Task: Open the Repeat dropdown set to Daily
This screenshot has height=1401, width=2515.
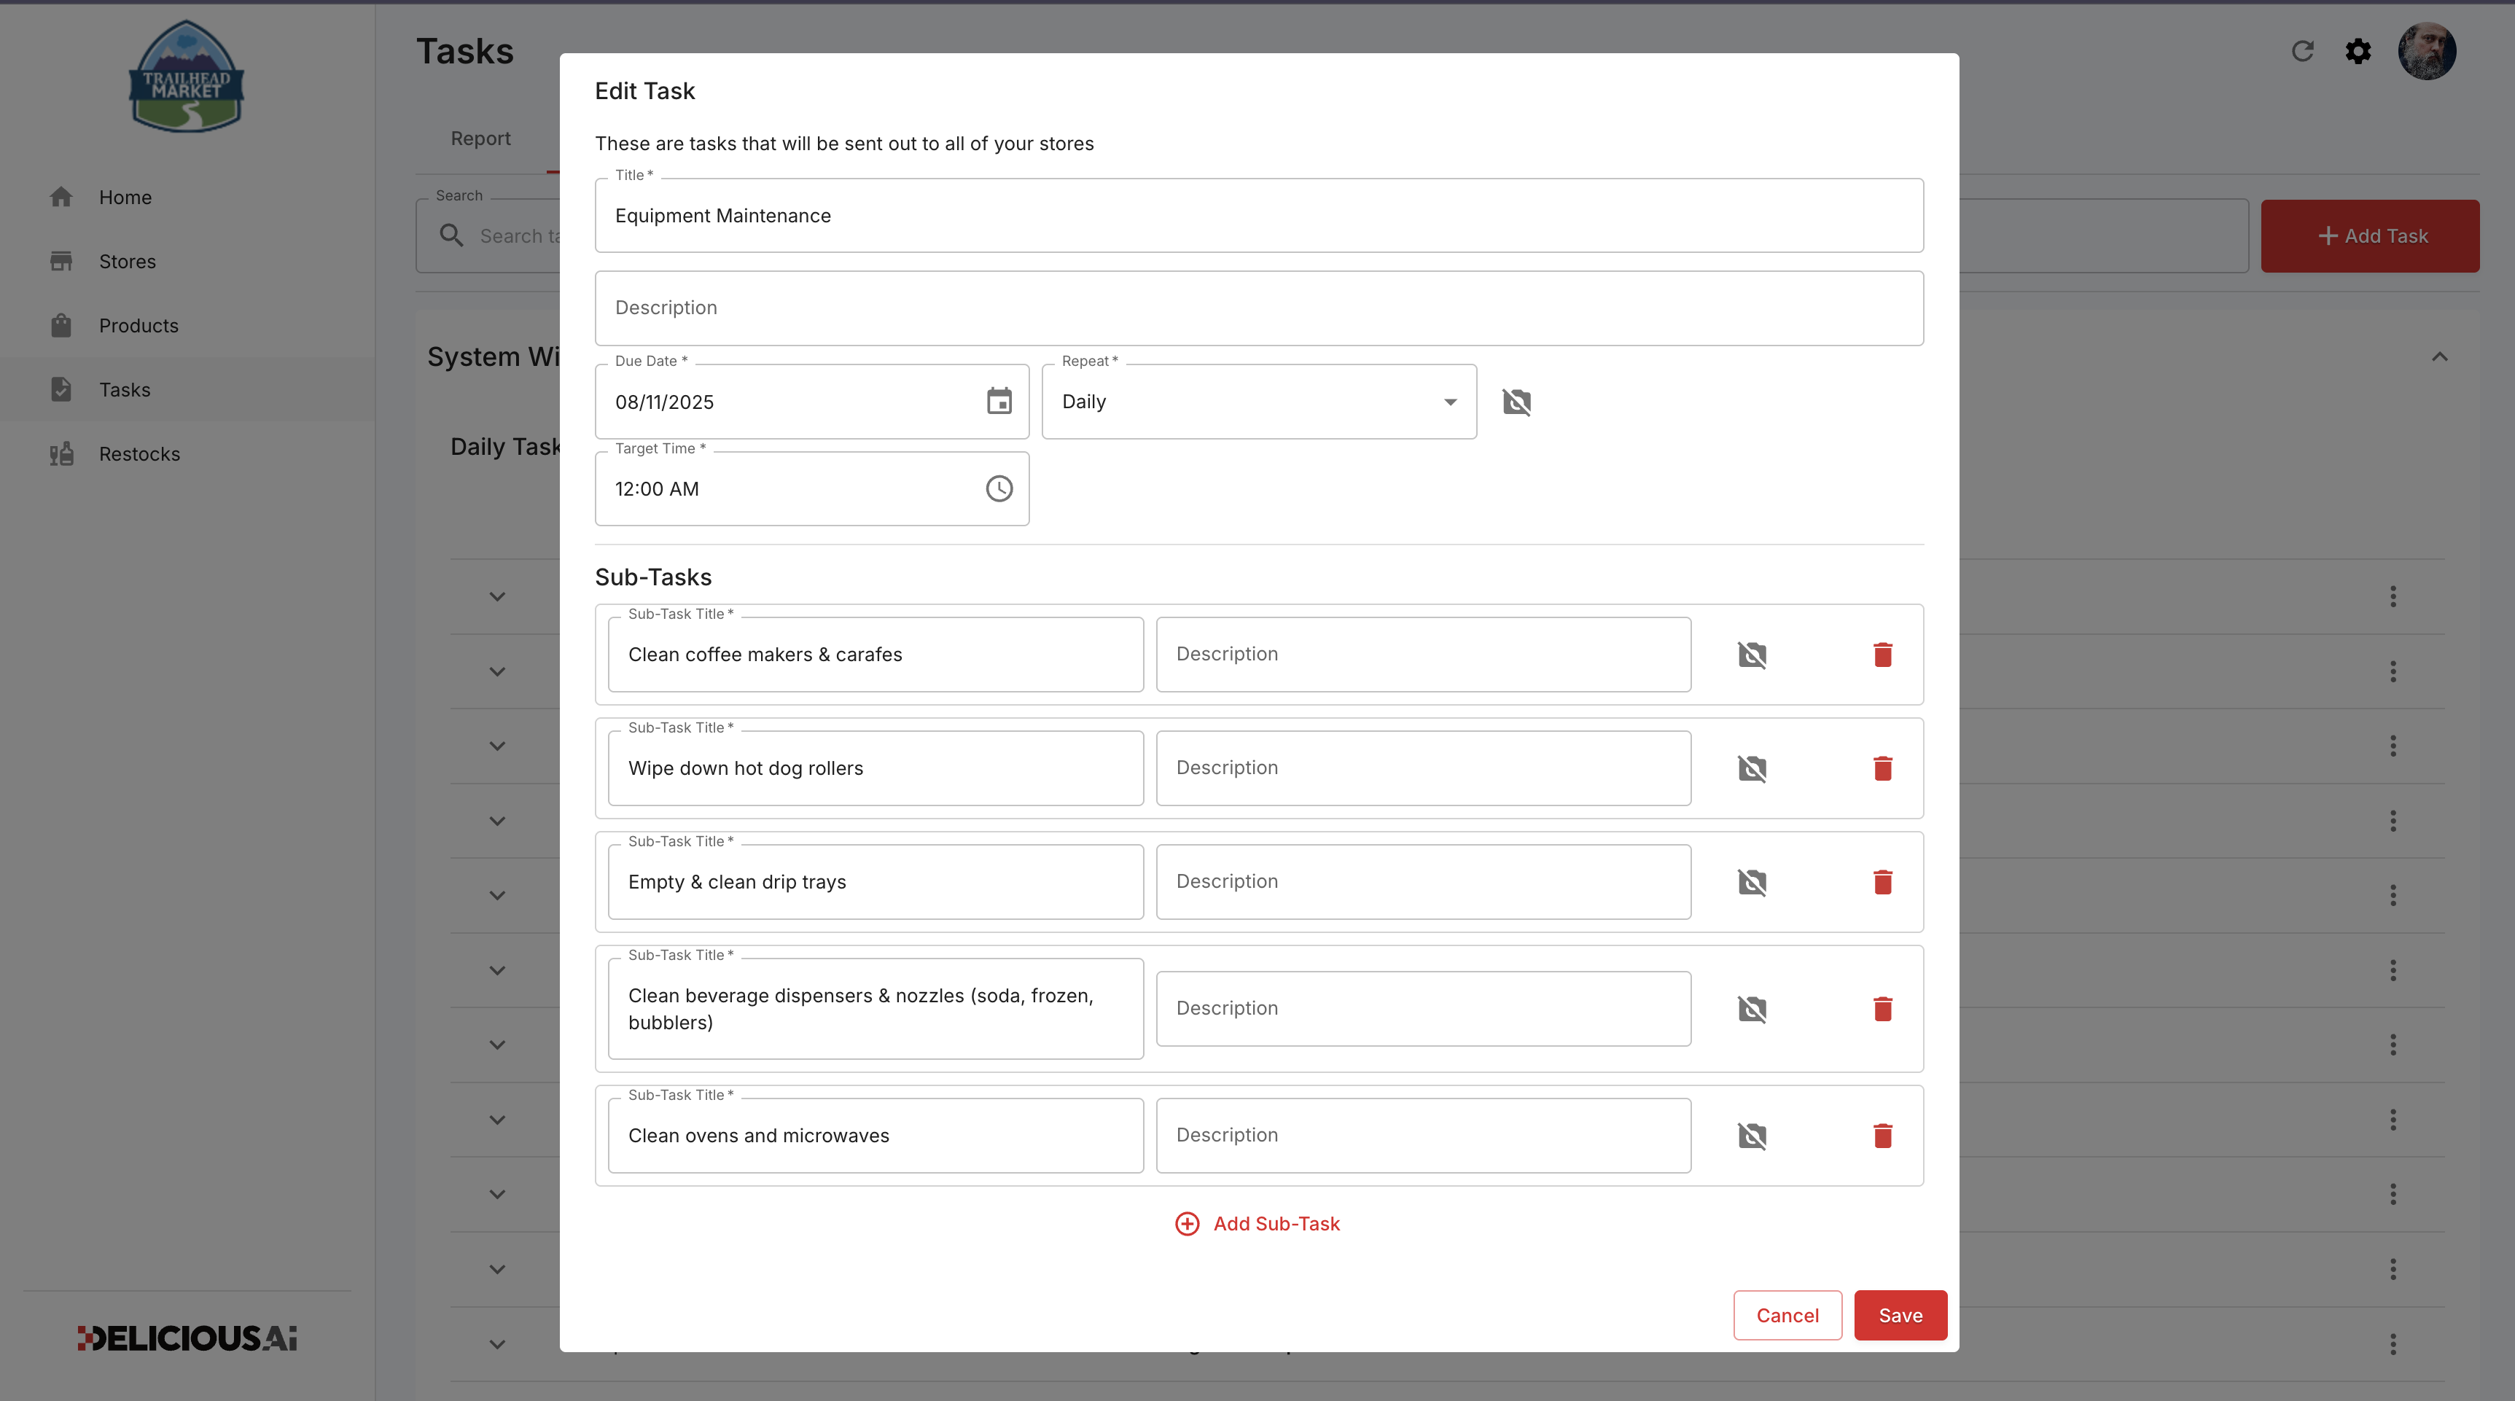Action: pyautogui.click(x=1258, y=401)
